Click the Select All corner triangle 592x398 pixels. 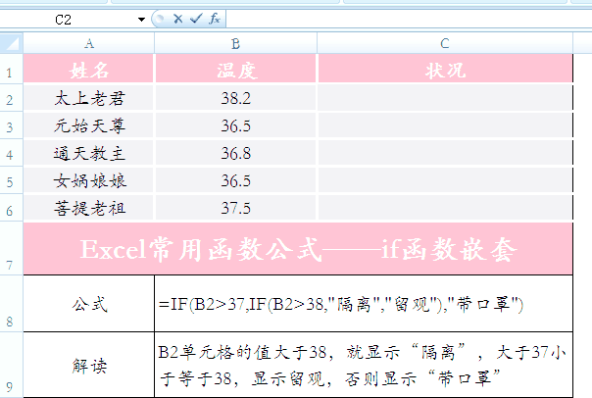point(12,43)
